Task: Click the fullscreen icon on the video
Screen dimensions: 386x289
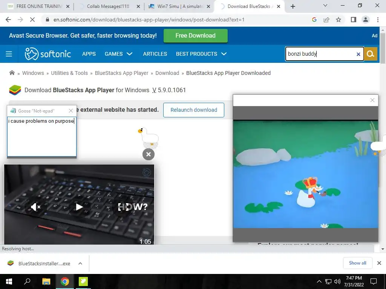Action: click(x=123, y=207)
